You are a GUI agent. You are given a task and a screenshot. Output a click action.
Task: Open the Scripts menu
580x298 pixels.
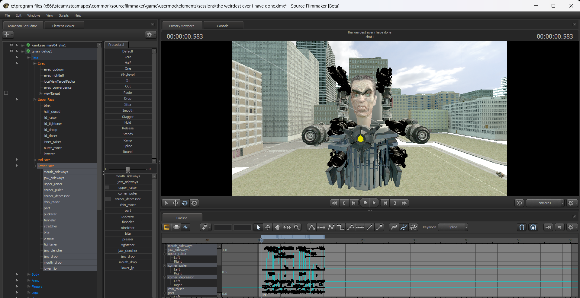click(x=64, y=15)
